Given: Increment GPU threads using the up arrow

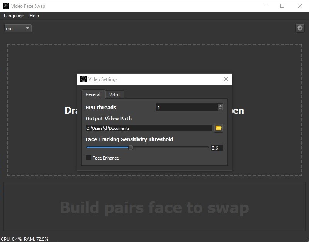Looking at the screenshot, I should point(220,105).
